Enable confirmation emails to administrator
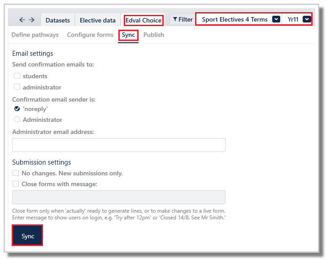This screenshot has width=326, height=259. 17,86
